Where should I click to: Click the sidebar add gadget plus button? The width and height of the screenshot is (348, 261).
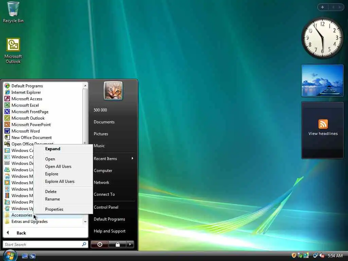tap(323, 7)
